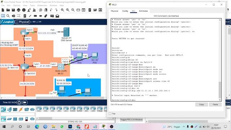Viewport: 231px width, 130px height.
Task: Choose the Switches subcategory icon
Action: 9,119
